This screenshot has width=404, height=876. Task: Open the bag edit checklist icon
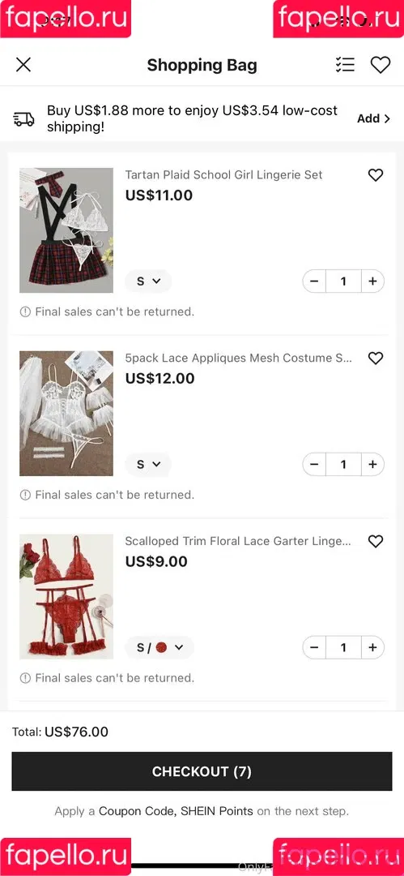click(346, 65)
